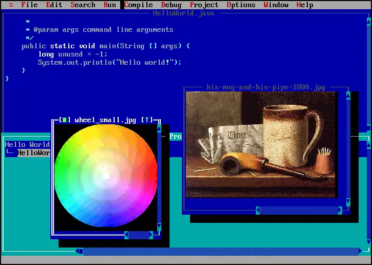Image resolution: width=372 pixels, height=265 pixels.
Task: Click the Project window horizontal scrollbar track
Action: (220, 251)
